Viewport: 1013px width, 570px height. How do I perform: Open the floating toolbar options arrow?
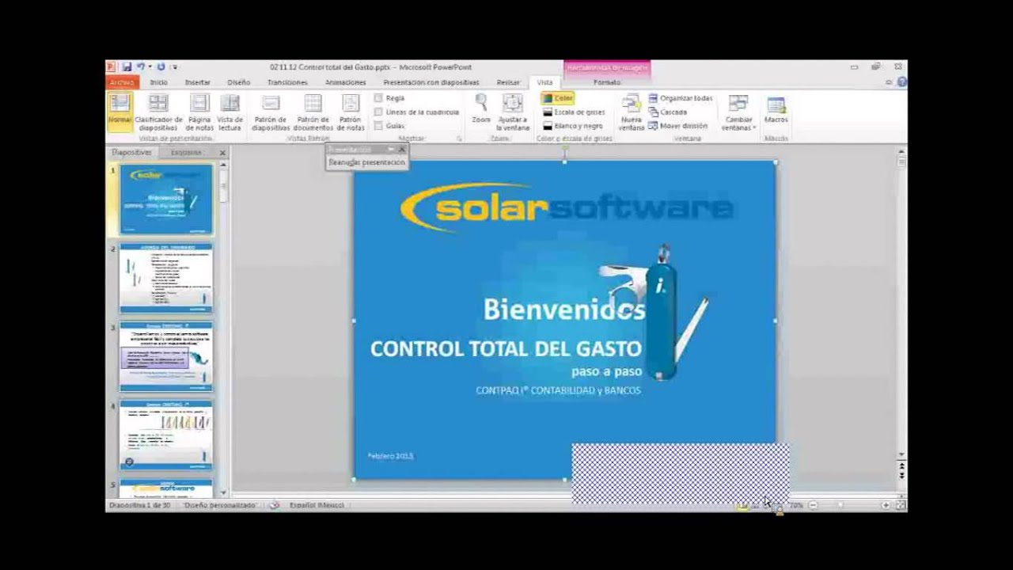[x=390, y=150]
